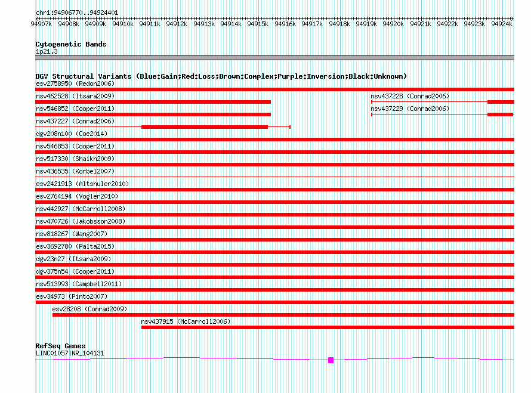Open the LINC01057|NR_104131 gene label
This screenshot has height=393, width=531.
click(x=70, y=353)
